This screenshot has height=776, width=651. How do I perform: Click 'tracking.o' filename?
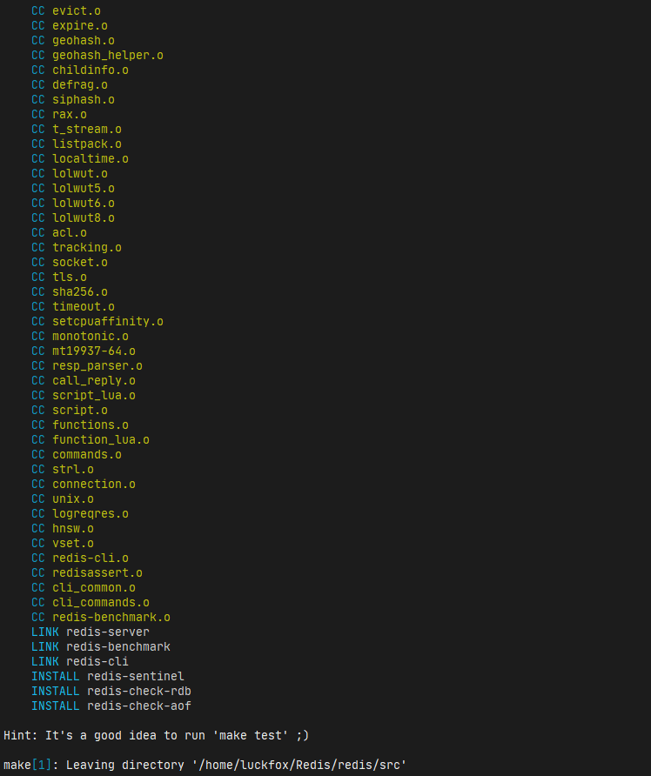[87, 248]
